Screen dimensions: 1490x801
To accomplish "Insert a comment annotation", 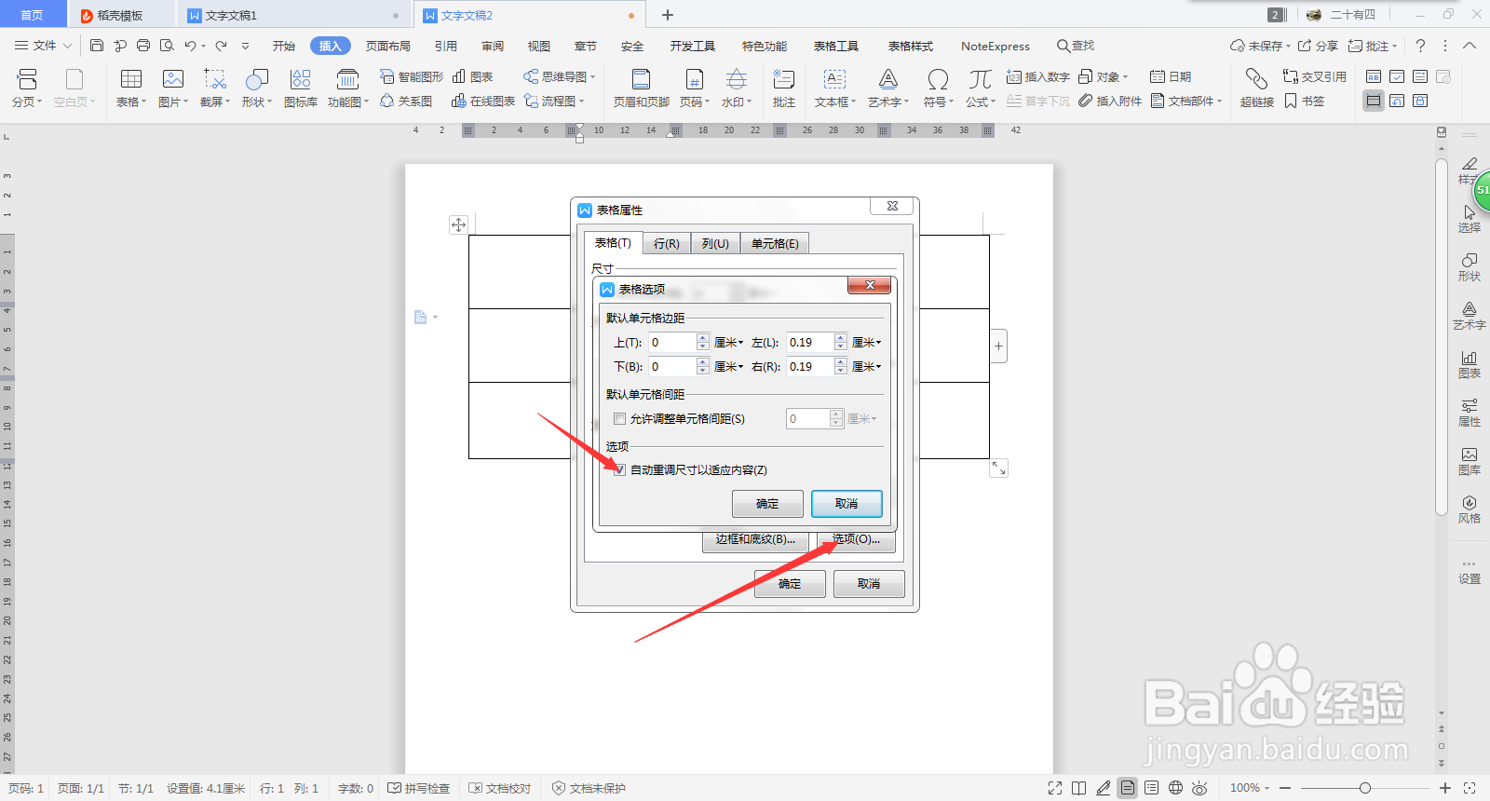I will [x=784, y=88].
